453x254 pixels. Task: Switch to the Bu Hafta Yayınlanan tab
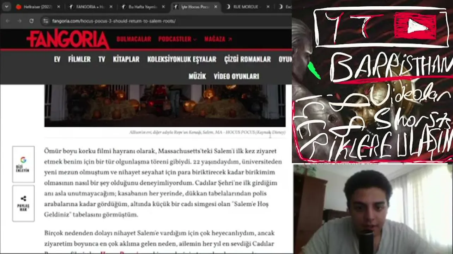pos(143,7)
